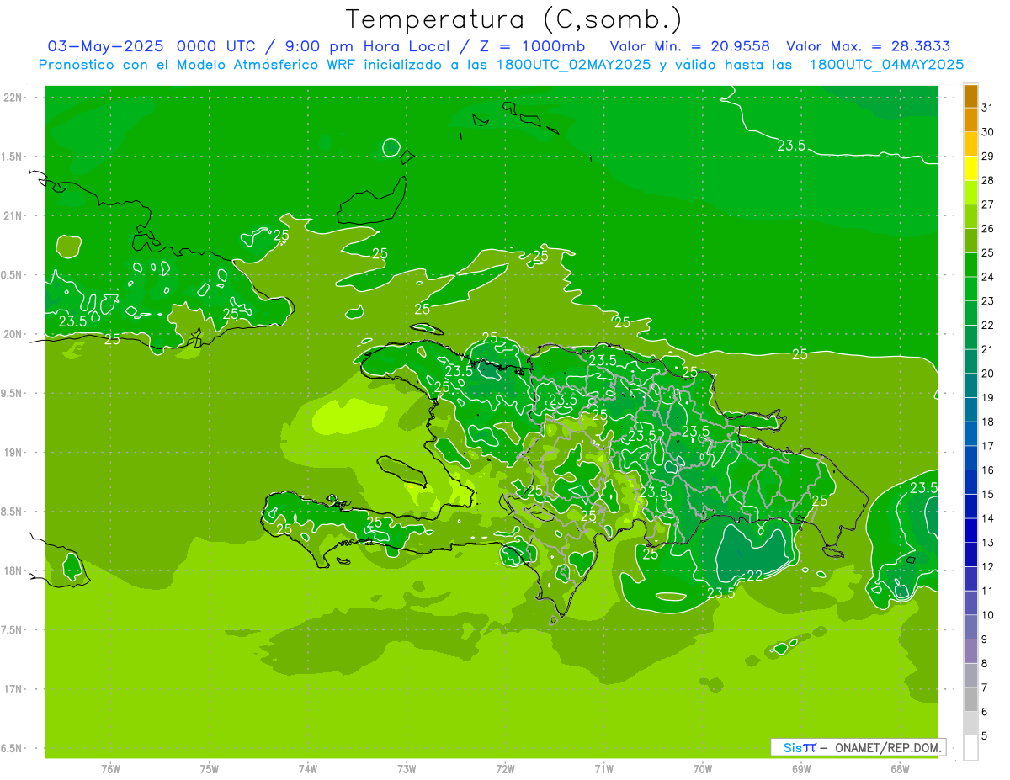Click the '6.5N' latitude axis label
1010x780 pixels.
tap(11, 748)
